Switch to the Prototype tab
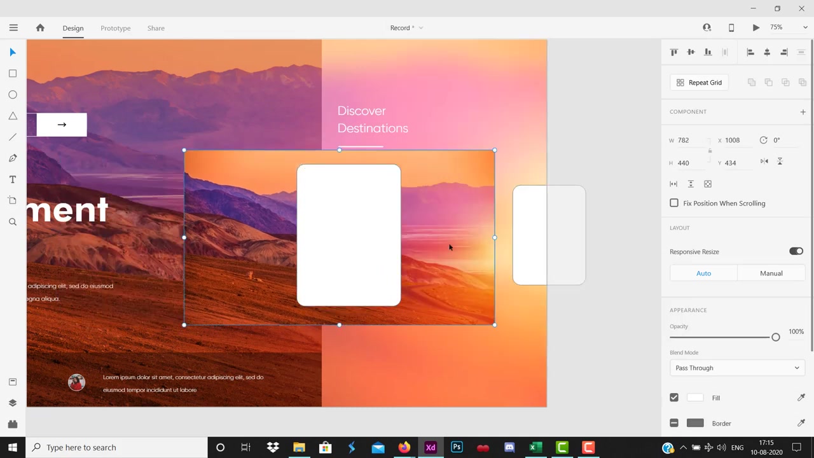Screen dimensions: 814x458 tap(115, 28)
